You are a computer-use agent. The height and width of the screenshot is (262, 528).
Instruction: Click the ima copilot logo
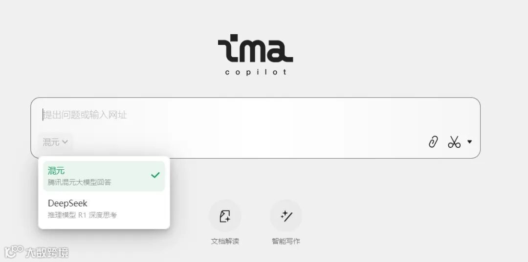(255, 55)
